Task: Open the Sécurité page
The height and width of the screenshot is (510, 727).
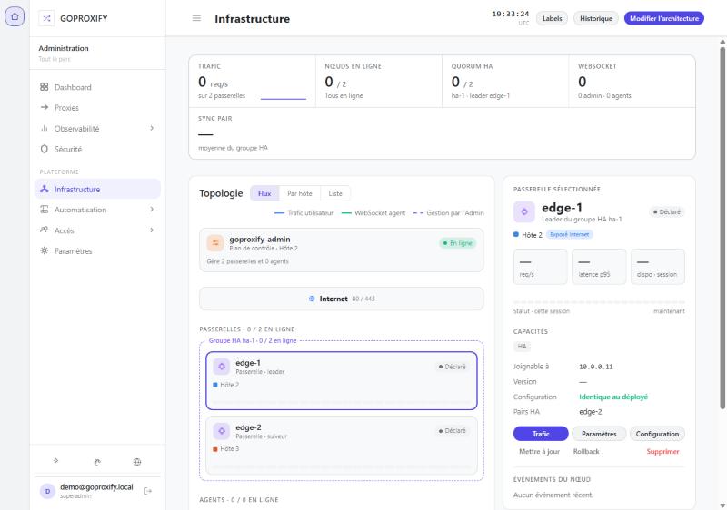Action: [x=97, y=149]
